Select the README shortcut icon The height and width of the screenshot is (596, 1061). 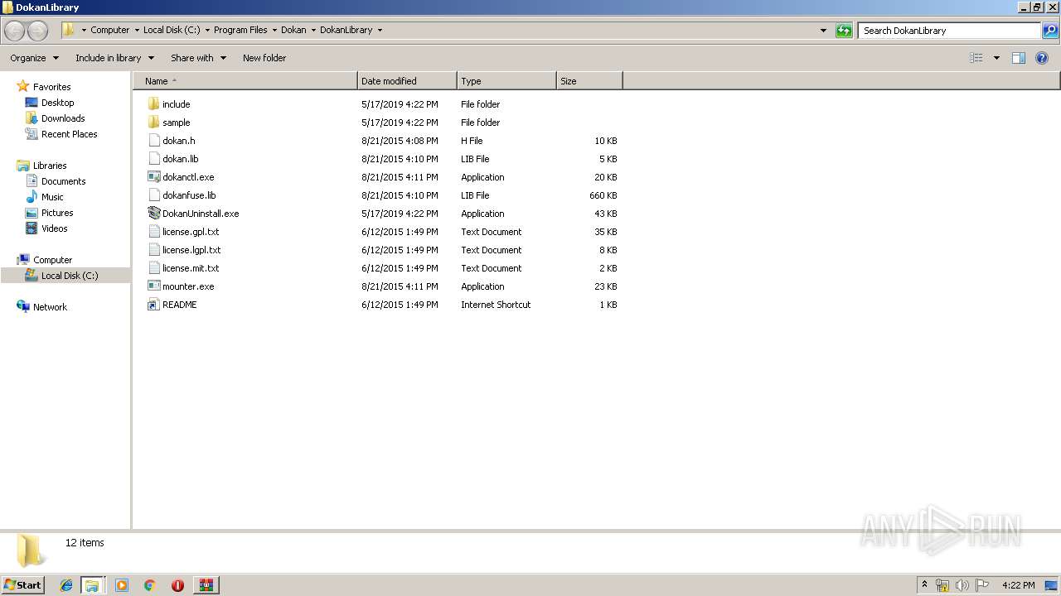coord(153,305)
